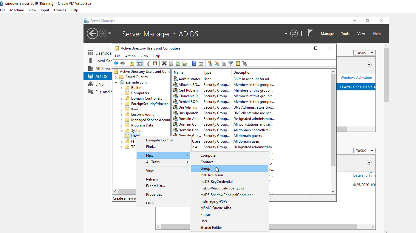
Task: Create a new user with the toolbar icon
Action: (210, 63)
